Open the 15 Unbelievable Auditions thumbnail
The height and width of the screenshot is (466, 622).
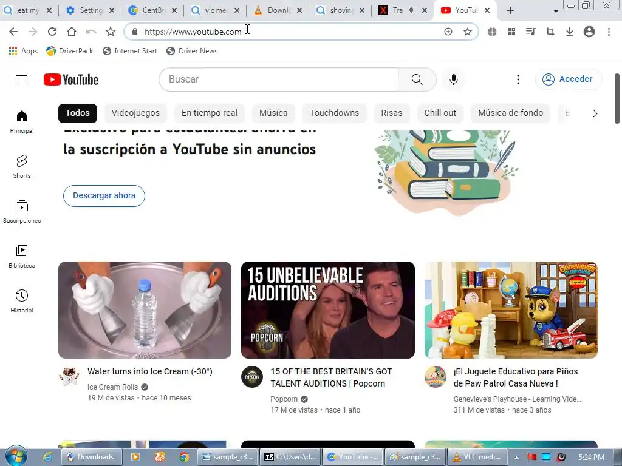(327, 310)
